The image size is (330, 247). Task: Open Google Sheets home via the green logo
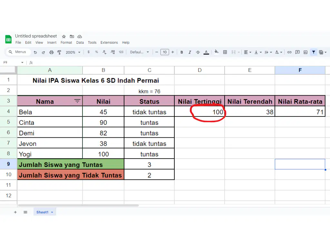click(8, 39)
